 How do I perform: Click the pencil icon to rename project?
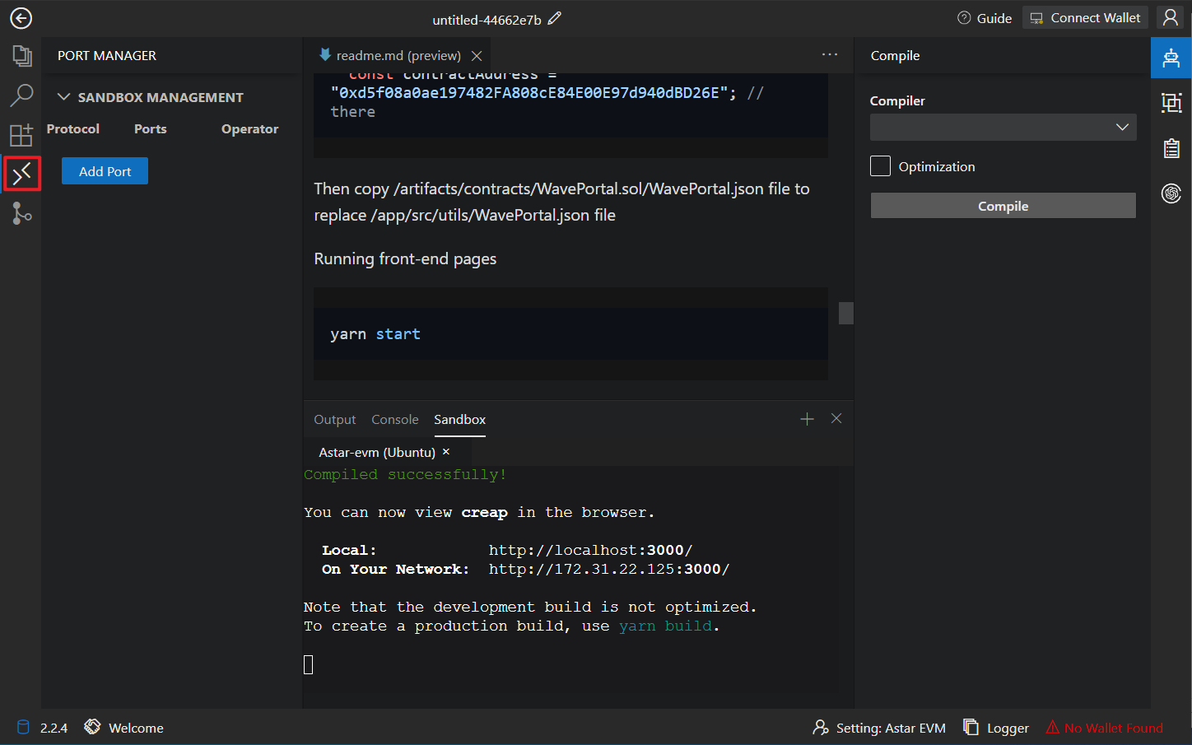tap(555, 18)
